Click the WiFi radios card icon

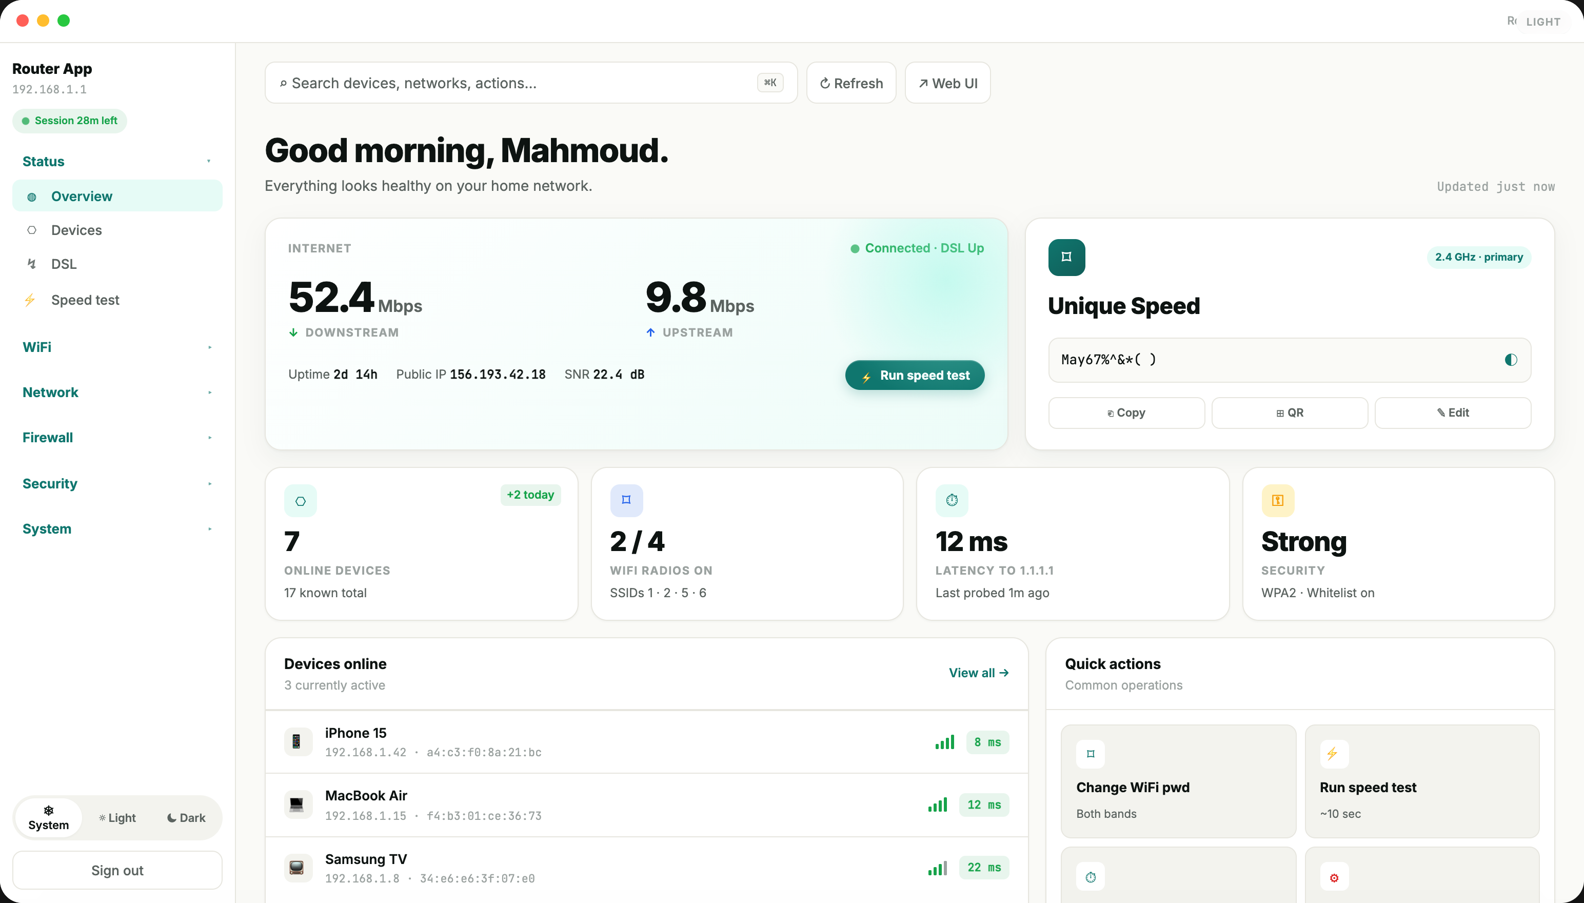tap(626, 500)
